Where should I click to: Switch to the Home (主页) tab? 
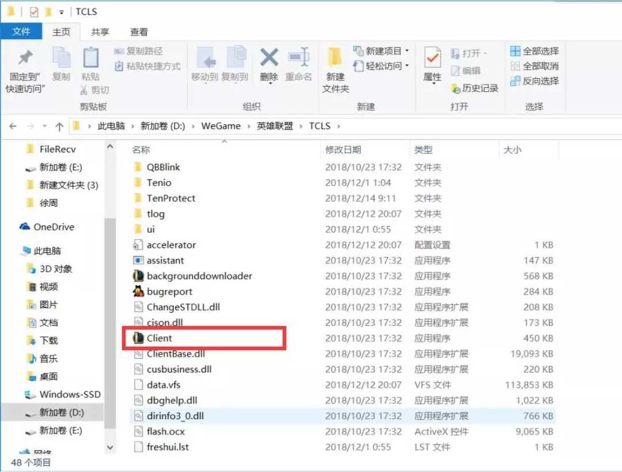coord(62,32)
